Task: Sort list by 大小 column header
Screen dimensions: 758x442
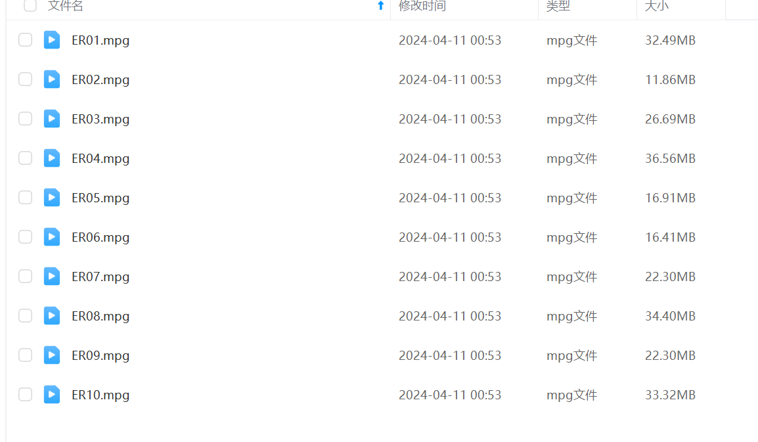Action: coord(657,6)
